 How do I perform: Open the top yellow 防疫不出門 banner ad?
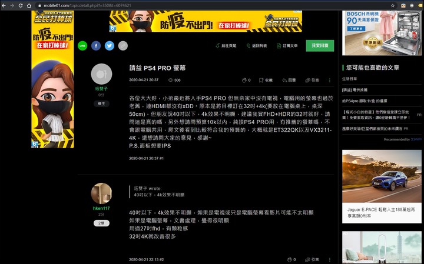click(x=206, y=21)
